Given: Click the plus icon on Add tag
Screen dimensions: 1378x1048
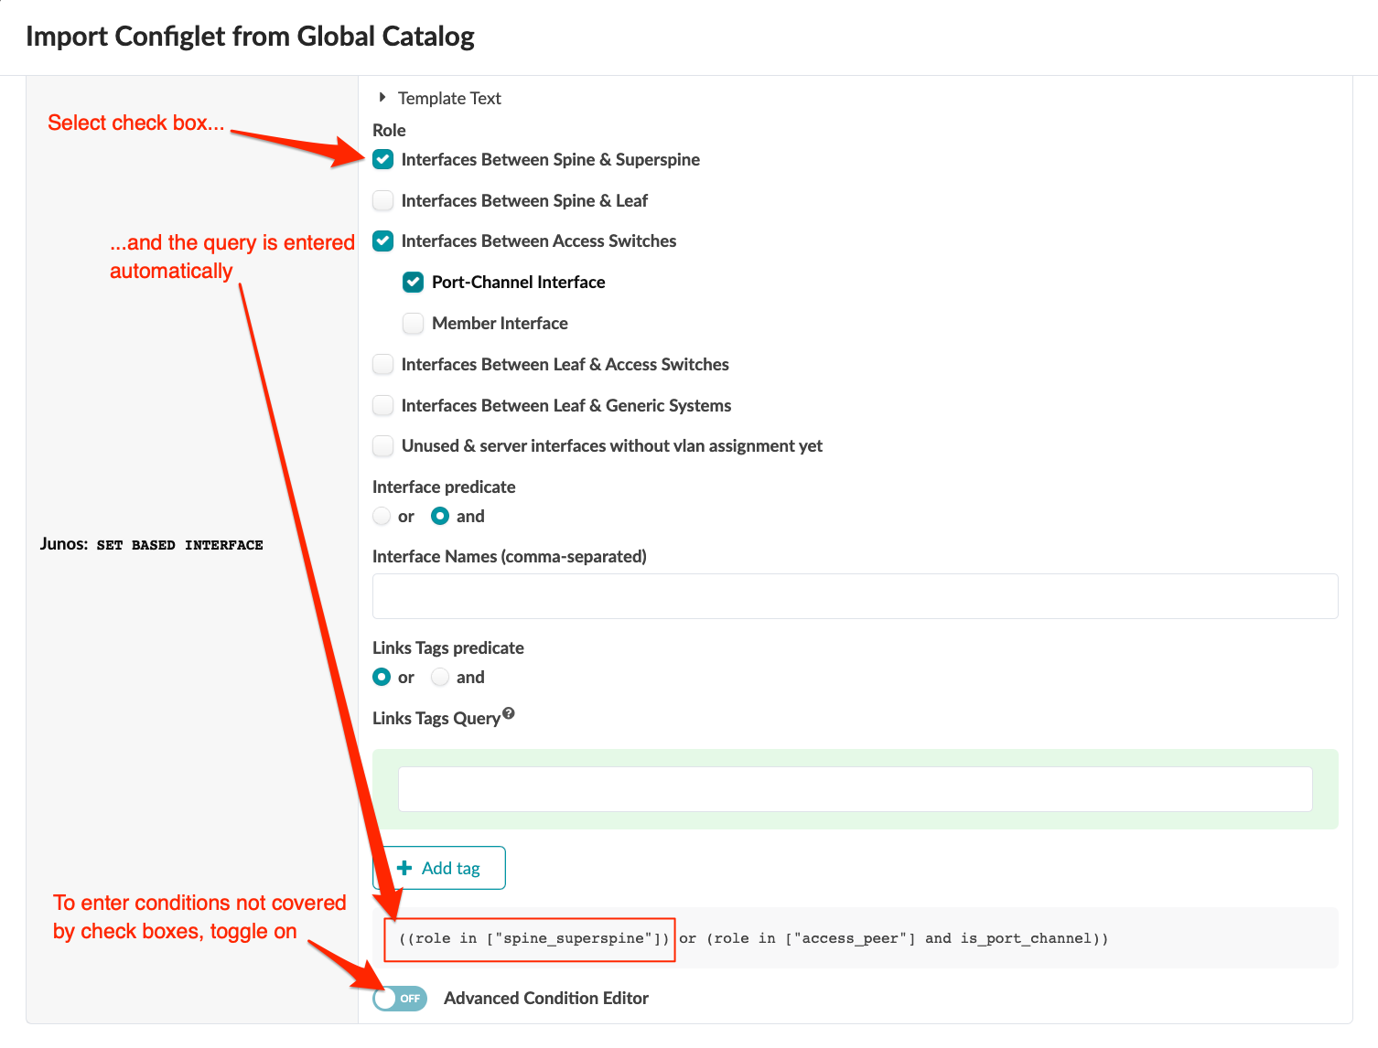Looking at the screenshot, I should pyautogui.click(x=404, y=868).
